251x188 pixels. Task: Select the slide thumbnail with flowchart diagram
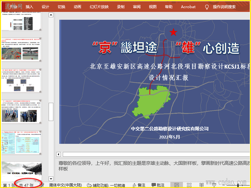pyautogui.click(x=21, y=142)
